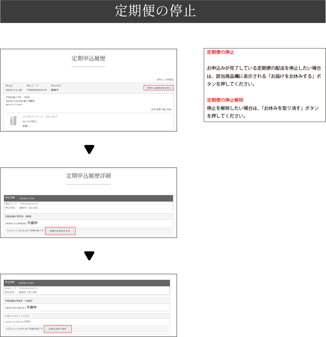Select the red 定期便の停止解除 heading
Viewport: 326px width, 337px height.
225,100
